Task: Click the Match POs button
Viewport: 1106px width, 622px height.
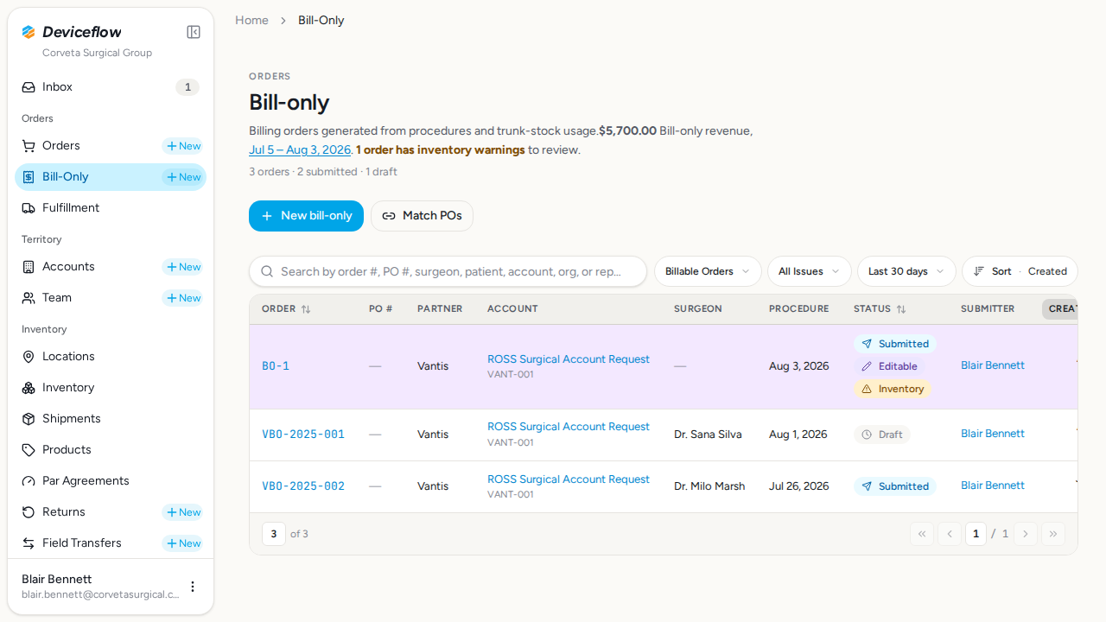Action: 422,216
